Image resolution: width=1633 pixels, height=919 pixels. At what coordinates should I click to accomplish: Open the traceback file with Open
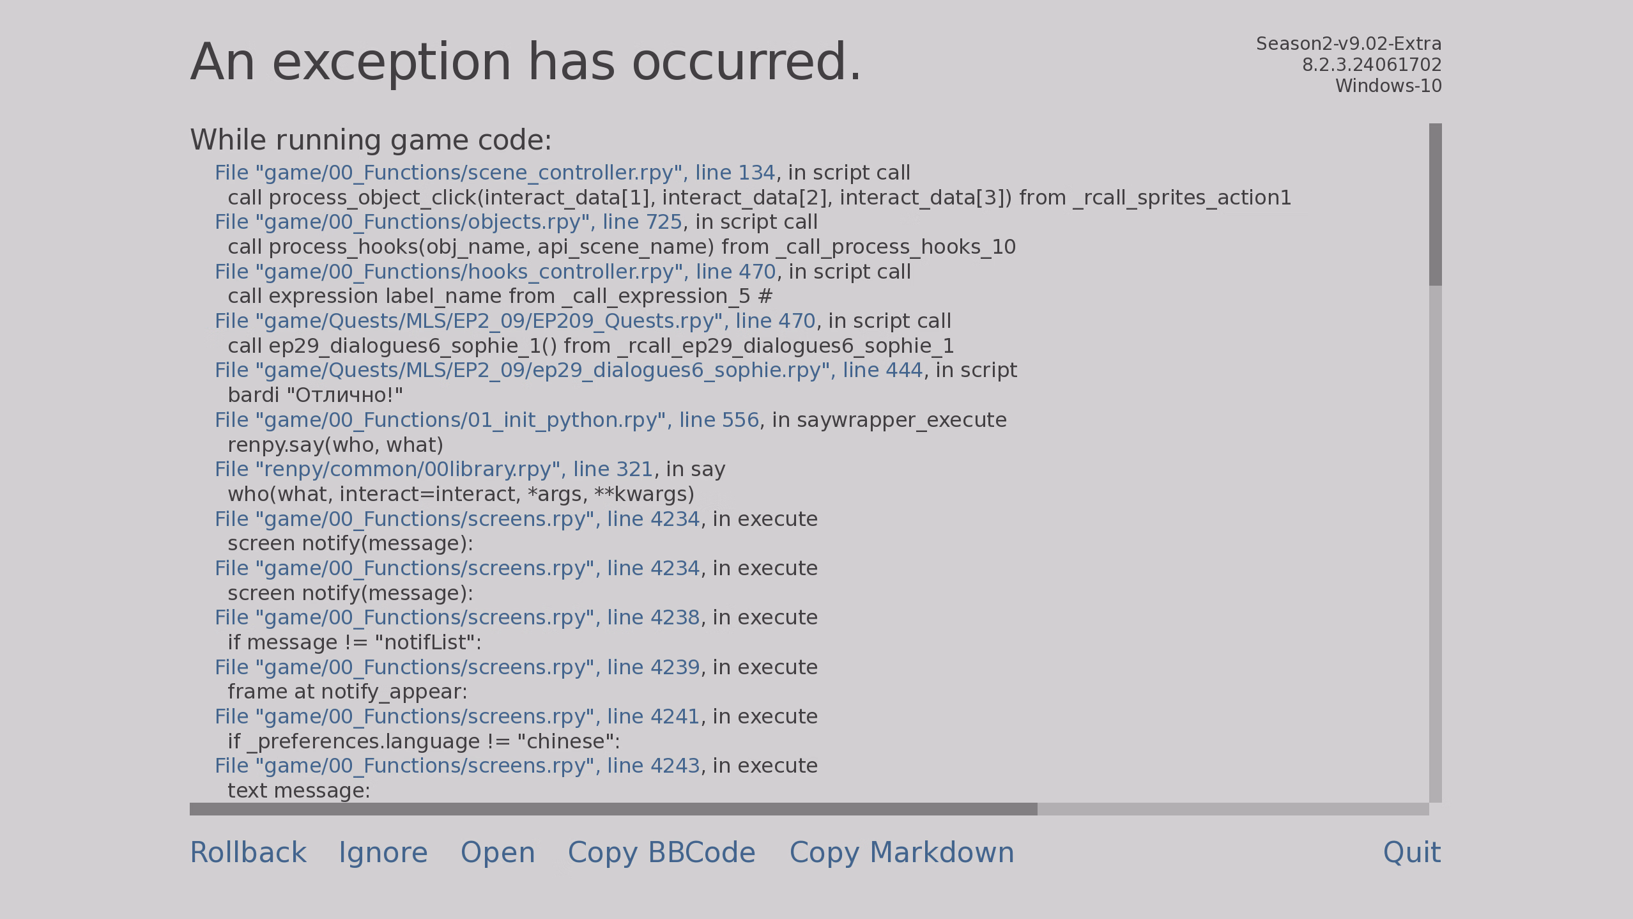(x=498, y=853)
